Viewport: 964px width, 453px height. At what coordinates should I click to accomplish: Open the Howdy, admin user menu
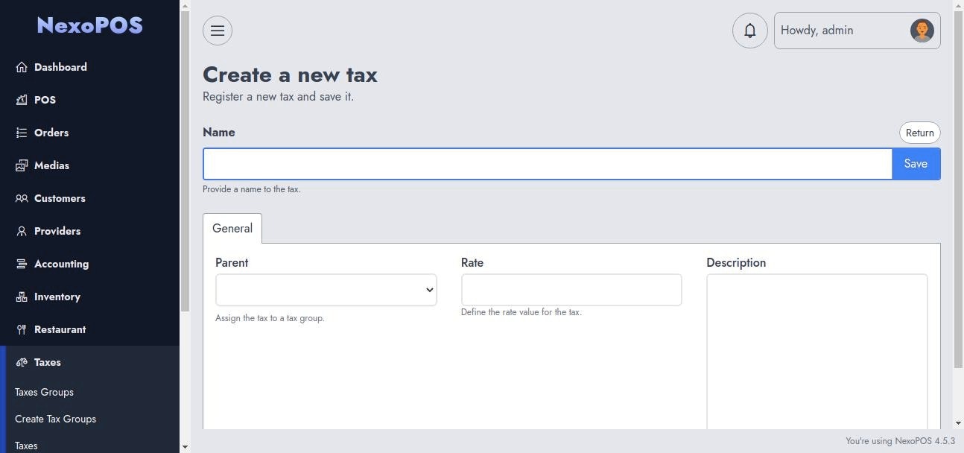(857, 31)
